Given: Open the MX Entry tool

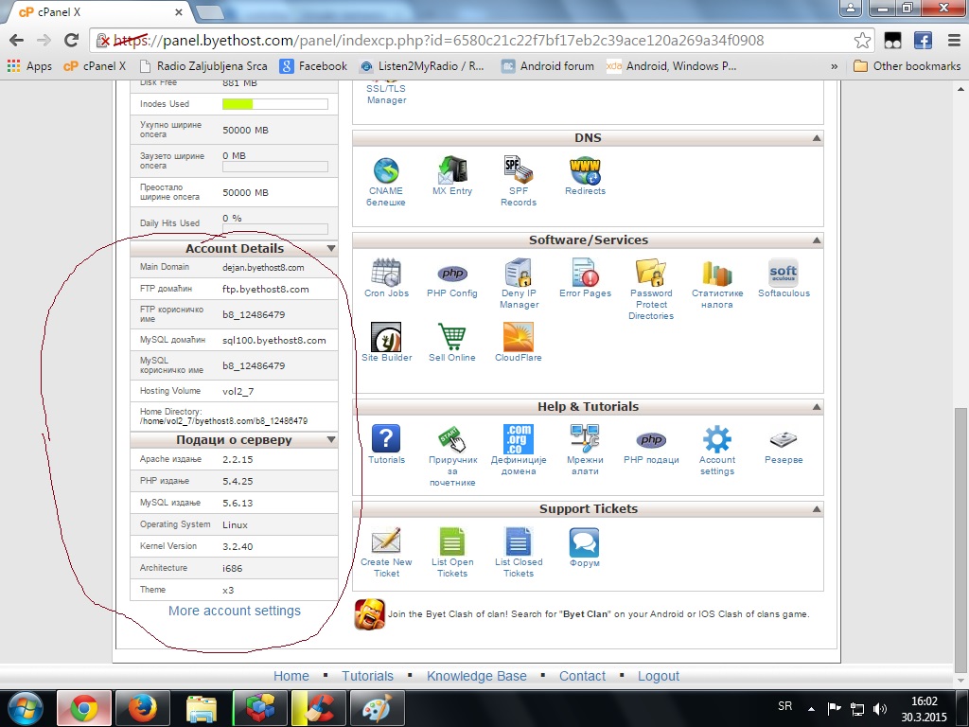Looking at the screenshot, I should point(452,170).
